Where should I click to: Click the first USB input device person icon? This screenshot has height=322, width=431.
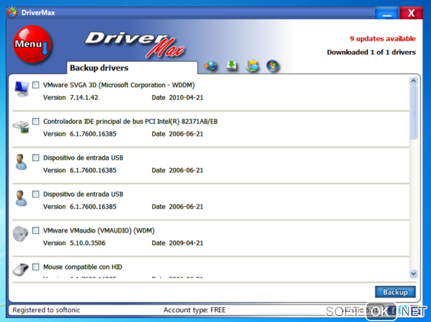click(21, 162)
